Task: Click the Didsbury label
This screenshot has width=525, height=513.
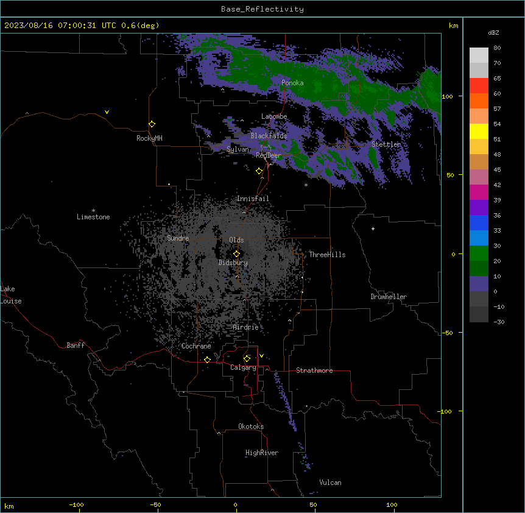Action: [233, 263]
